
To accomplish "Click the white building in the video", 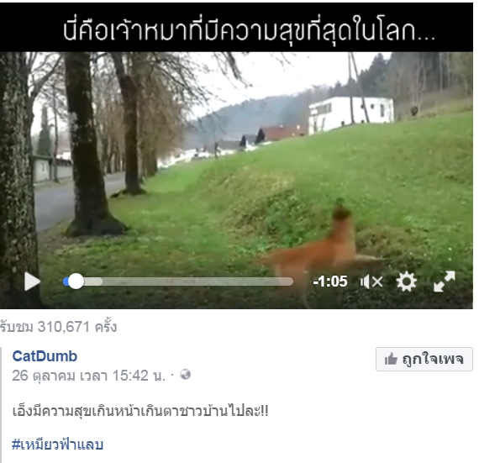I will [350, 113].
